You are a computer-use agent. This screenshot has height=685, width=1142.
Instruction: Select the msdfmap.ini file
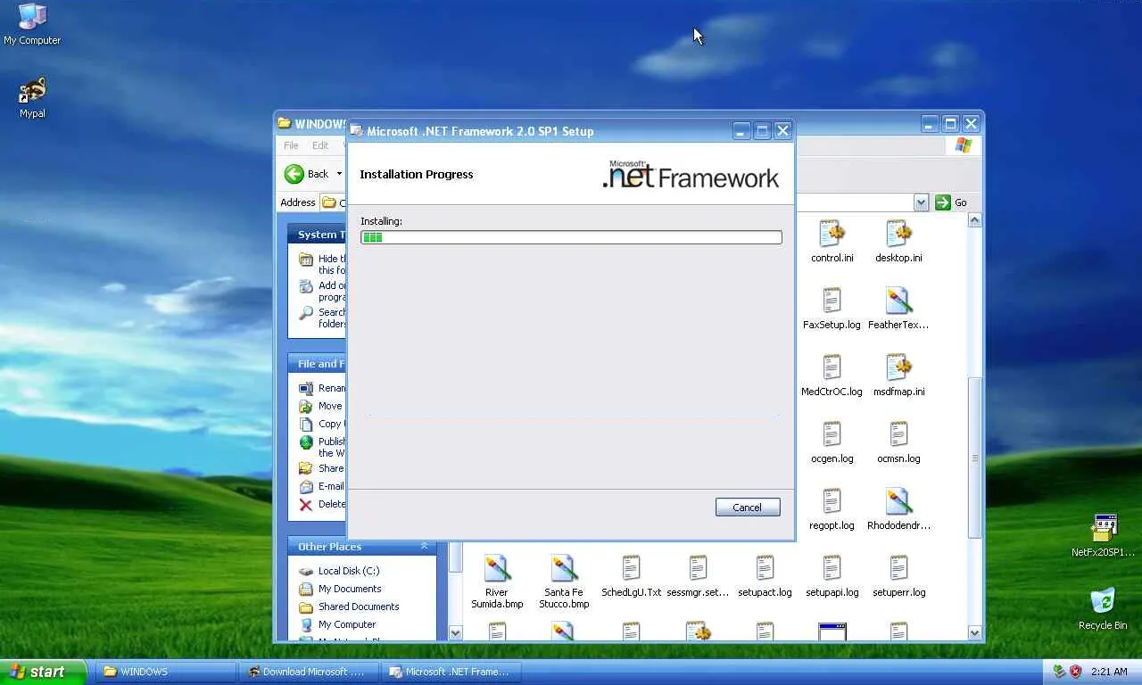[898, 376]
